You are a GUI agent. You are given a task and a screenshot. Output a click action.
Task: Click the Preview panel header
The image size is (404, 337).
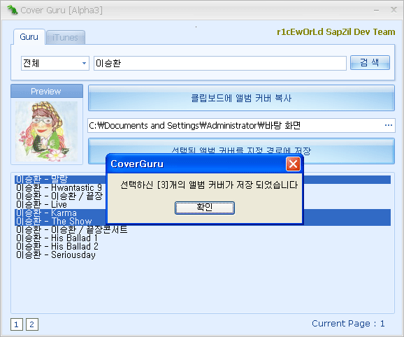pos(47,91)
